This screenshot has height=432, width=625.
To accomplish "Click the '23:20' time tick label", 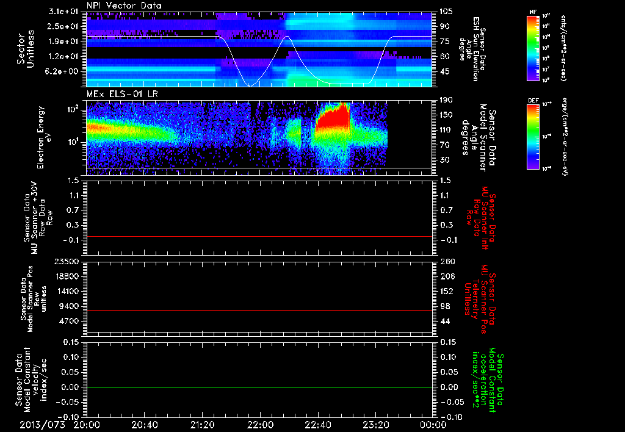I will pyautogui.click(x=375, y=425).
